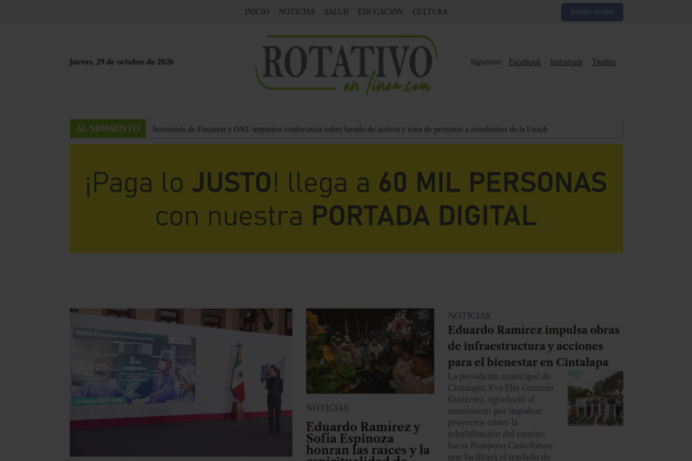
Task: Click the NOTICIAS label above the Cintalapa headline
Action: pyautogui.click(x=469, y=316)
